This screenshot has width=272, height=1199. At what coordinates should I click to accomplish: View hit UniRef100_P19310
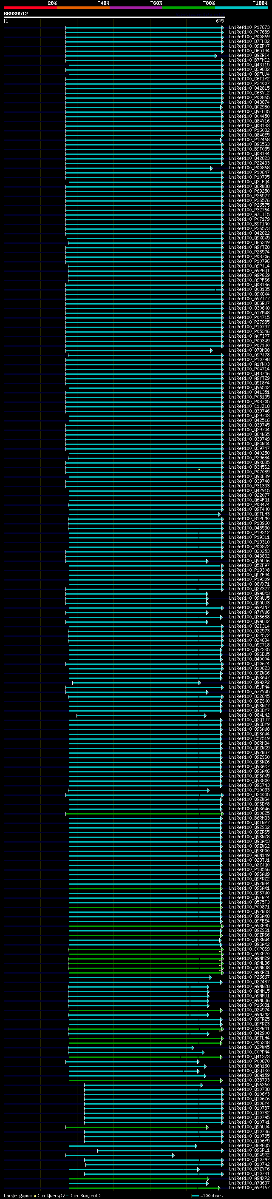[x=249, y=542]
